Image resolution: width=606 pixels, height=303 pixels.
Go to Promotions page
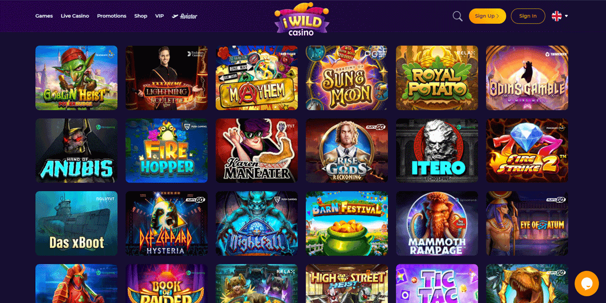(112, 16)
